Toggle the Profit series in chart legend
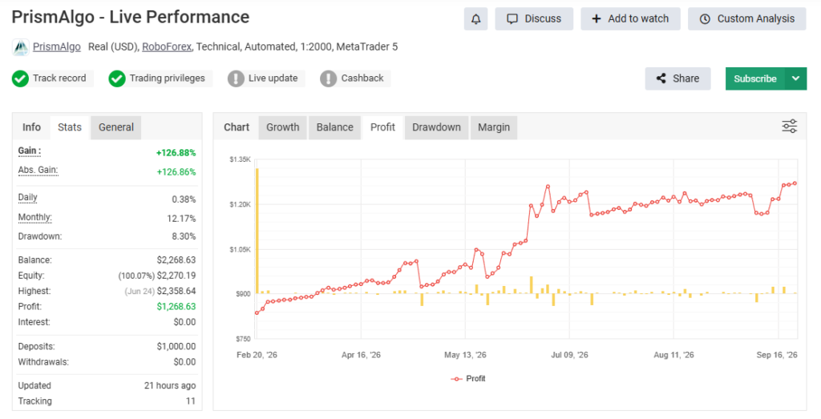The height and width of the screenshot is (419, 821). click(x=468, y=378)
